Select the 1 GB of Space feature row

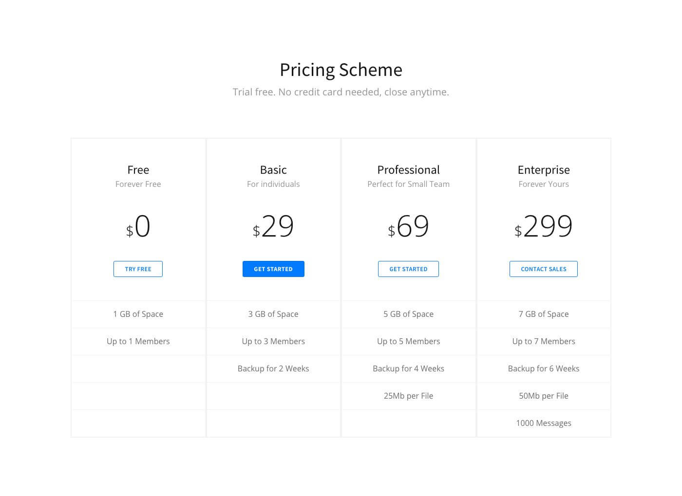click(x=138, y=314)
